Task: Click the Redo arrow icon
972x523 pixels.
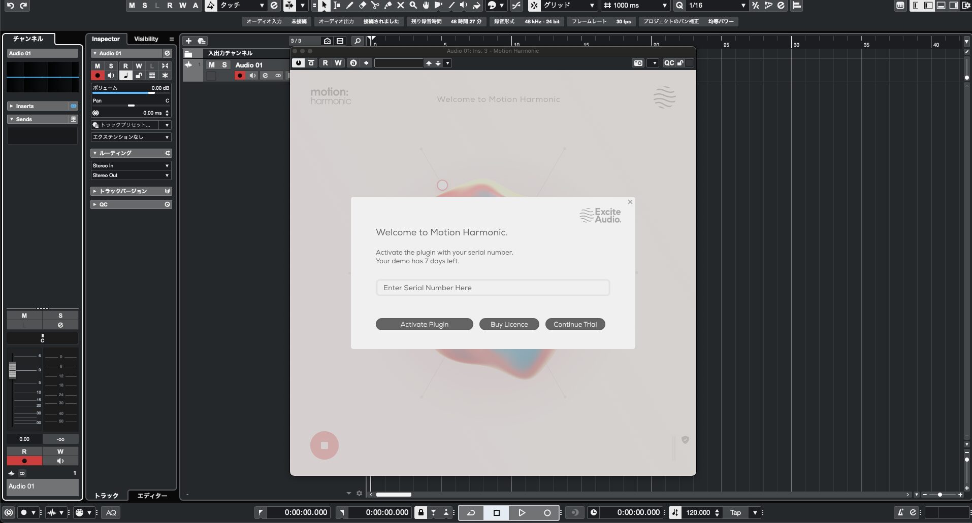Action: coord(23,6)
